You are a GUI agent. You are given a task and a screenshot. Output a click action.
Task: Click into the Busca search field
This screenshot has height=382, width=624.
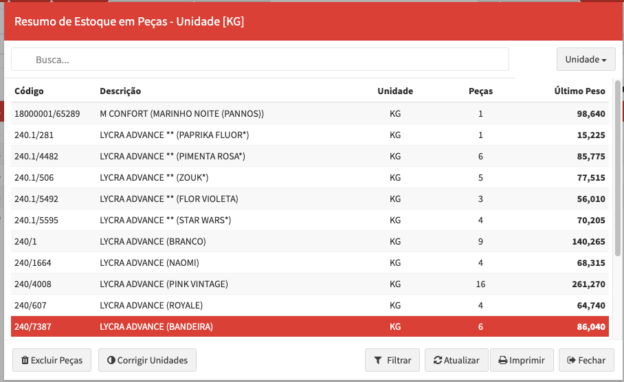pos(260,60)
